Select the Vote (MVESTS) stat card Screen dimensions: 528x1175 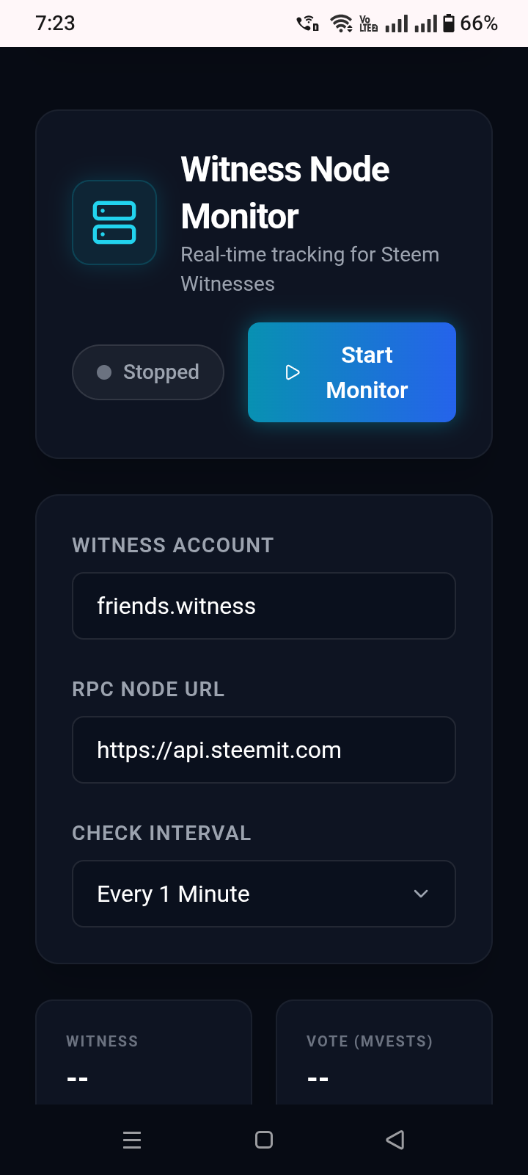tap(384, 1052)
